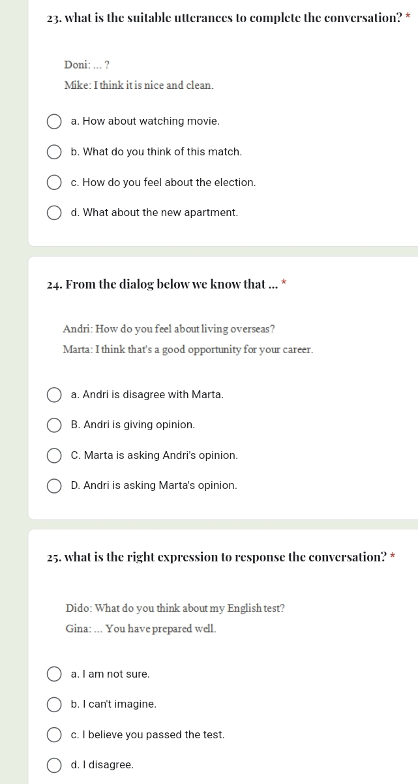418x784 pixels.
Task: Choose answer 'a. I am not sure.'
Action: point(55,674)
